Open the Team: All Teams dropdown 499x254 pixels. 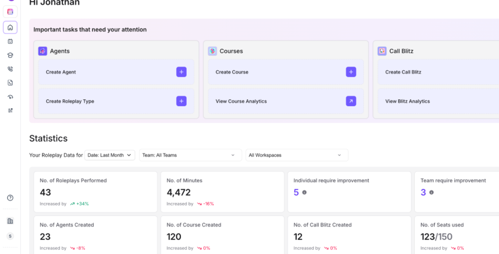click(x=190, y=155)
